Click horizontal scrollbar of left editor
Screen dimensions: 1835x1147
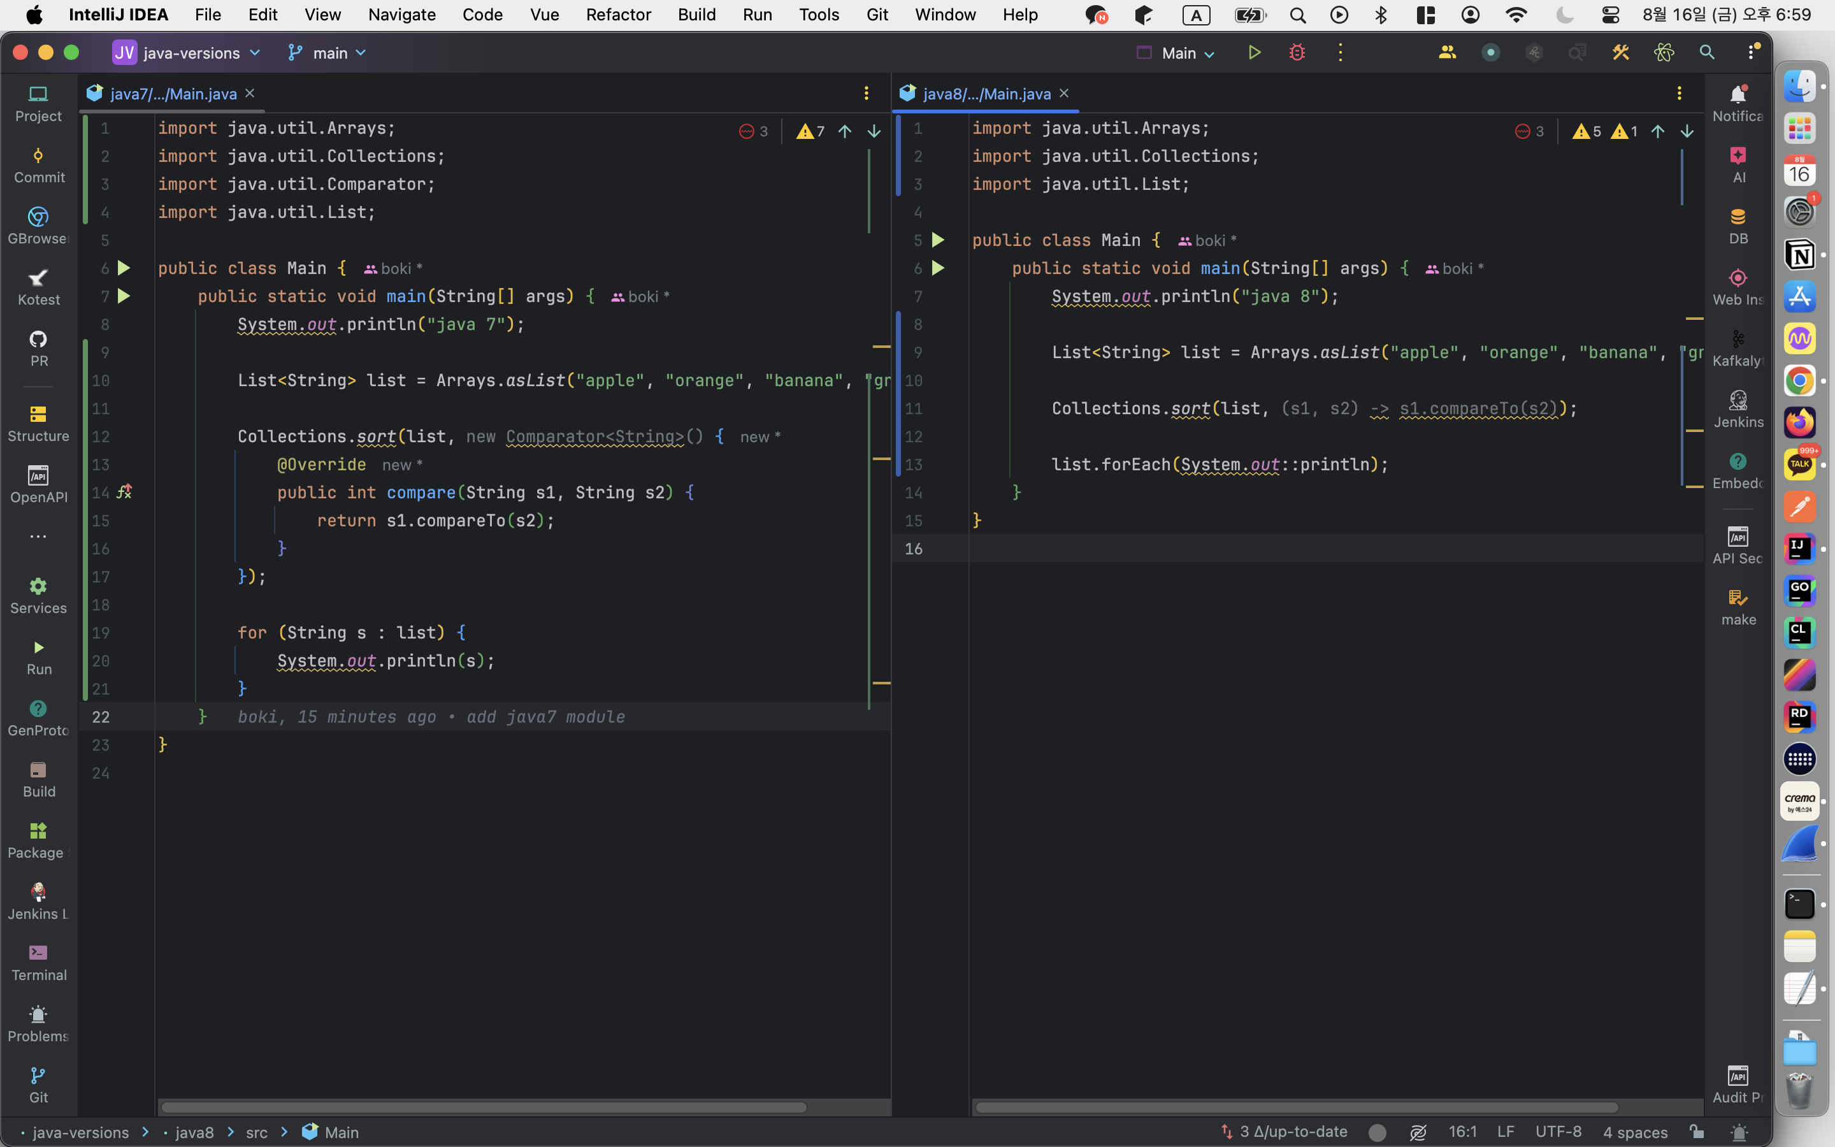[x=483, y=1107]
